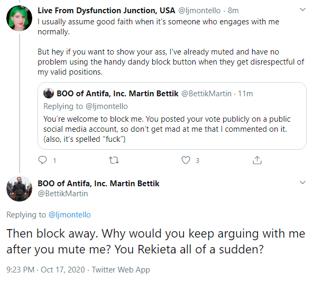Click small avatar in the quoted tweet
313x282 pixels.
point(49,93)
